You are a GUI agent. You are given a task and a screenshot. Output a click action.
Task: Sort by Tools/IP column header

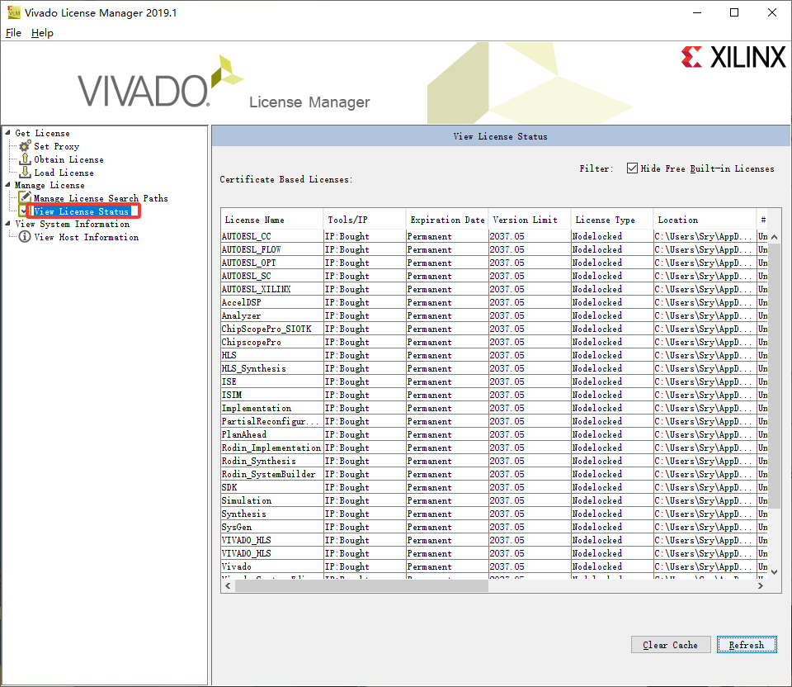point(364,220)
